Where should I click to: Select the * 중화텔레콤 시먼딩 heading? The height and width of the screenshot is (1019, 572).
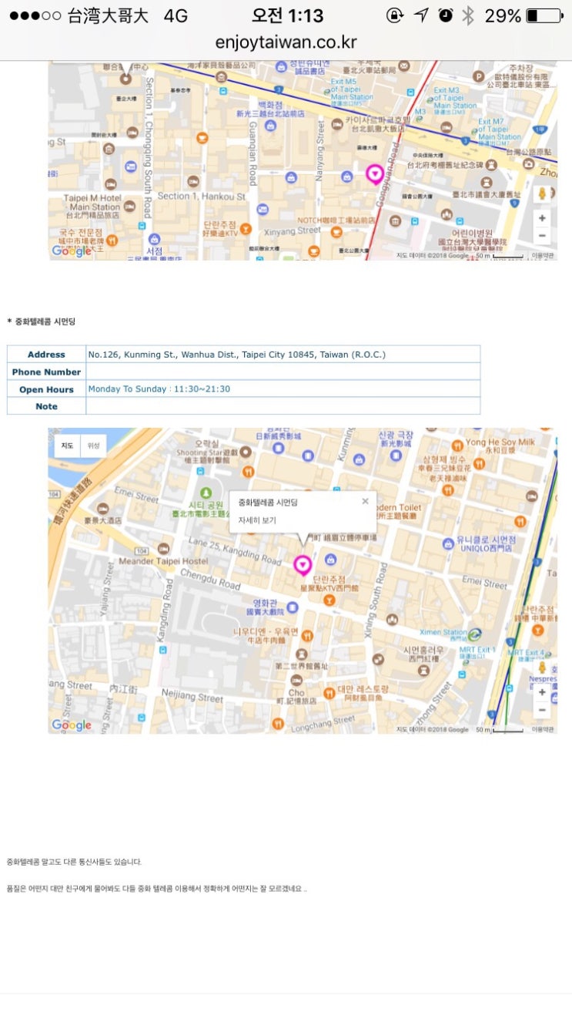[41, 321]
